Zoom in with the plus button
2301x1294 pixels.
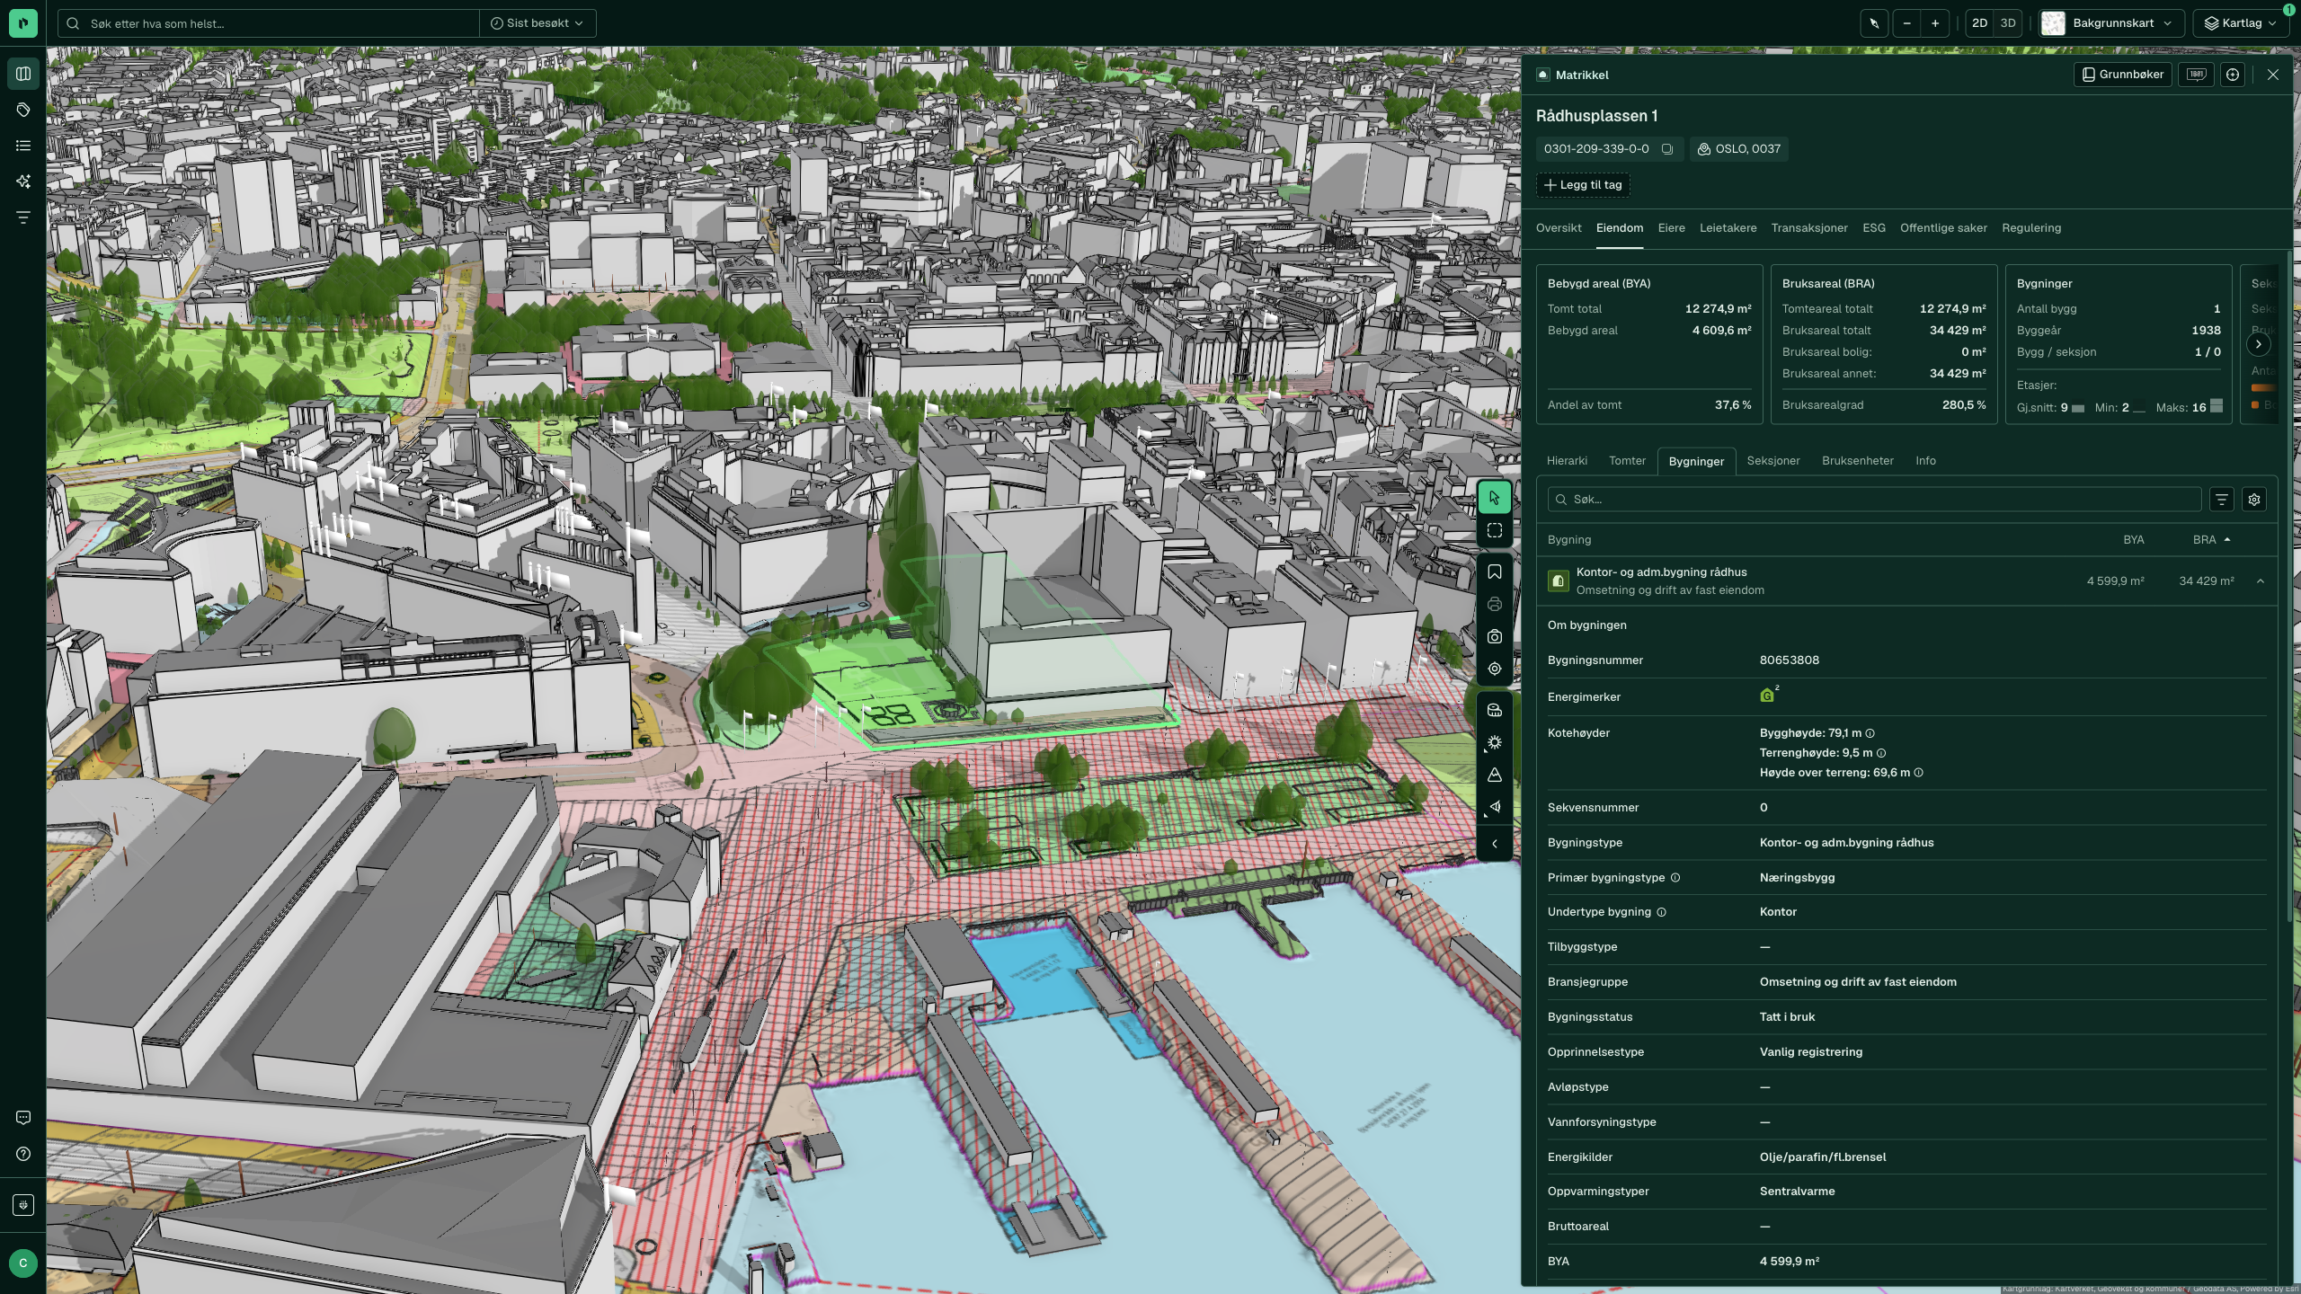coord(1935,23)
